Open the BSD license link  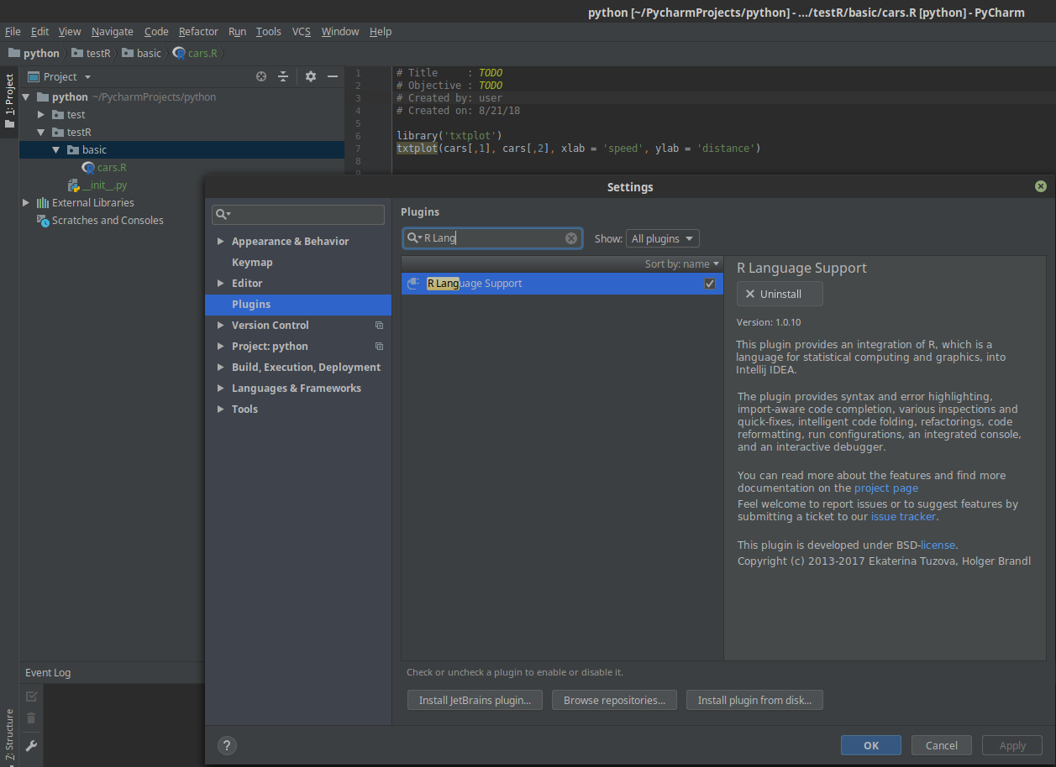coord(938,545)
